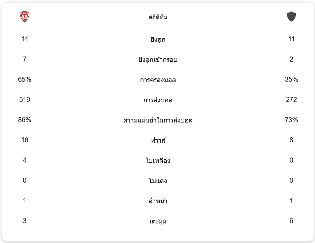Click the ใบแดง red cards label
This screenshot has width=315, height=243.
coord(158,181)
